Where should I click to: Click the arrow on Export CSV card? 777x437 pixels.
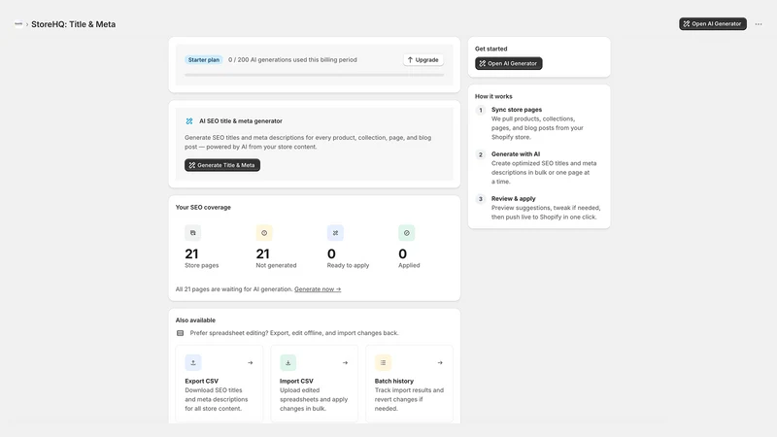click(251, 362)
